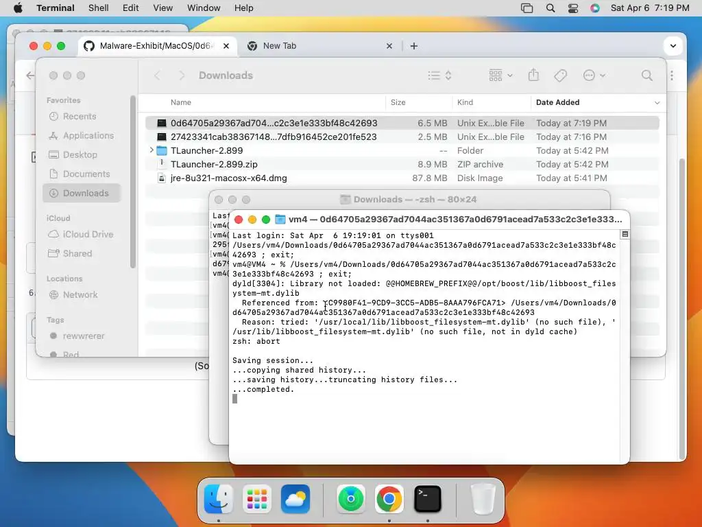Open Recents in Finder sidebar

coord(82,117)
